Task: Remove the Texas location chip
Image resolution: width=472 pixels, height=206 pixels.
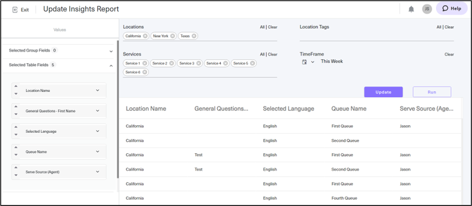Action: (x=194, y=36)
